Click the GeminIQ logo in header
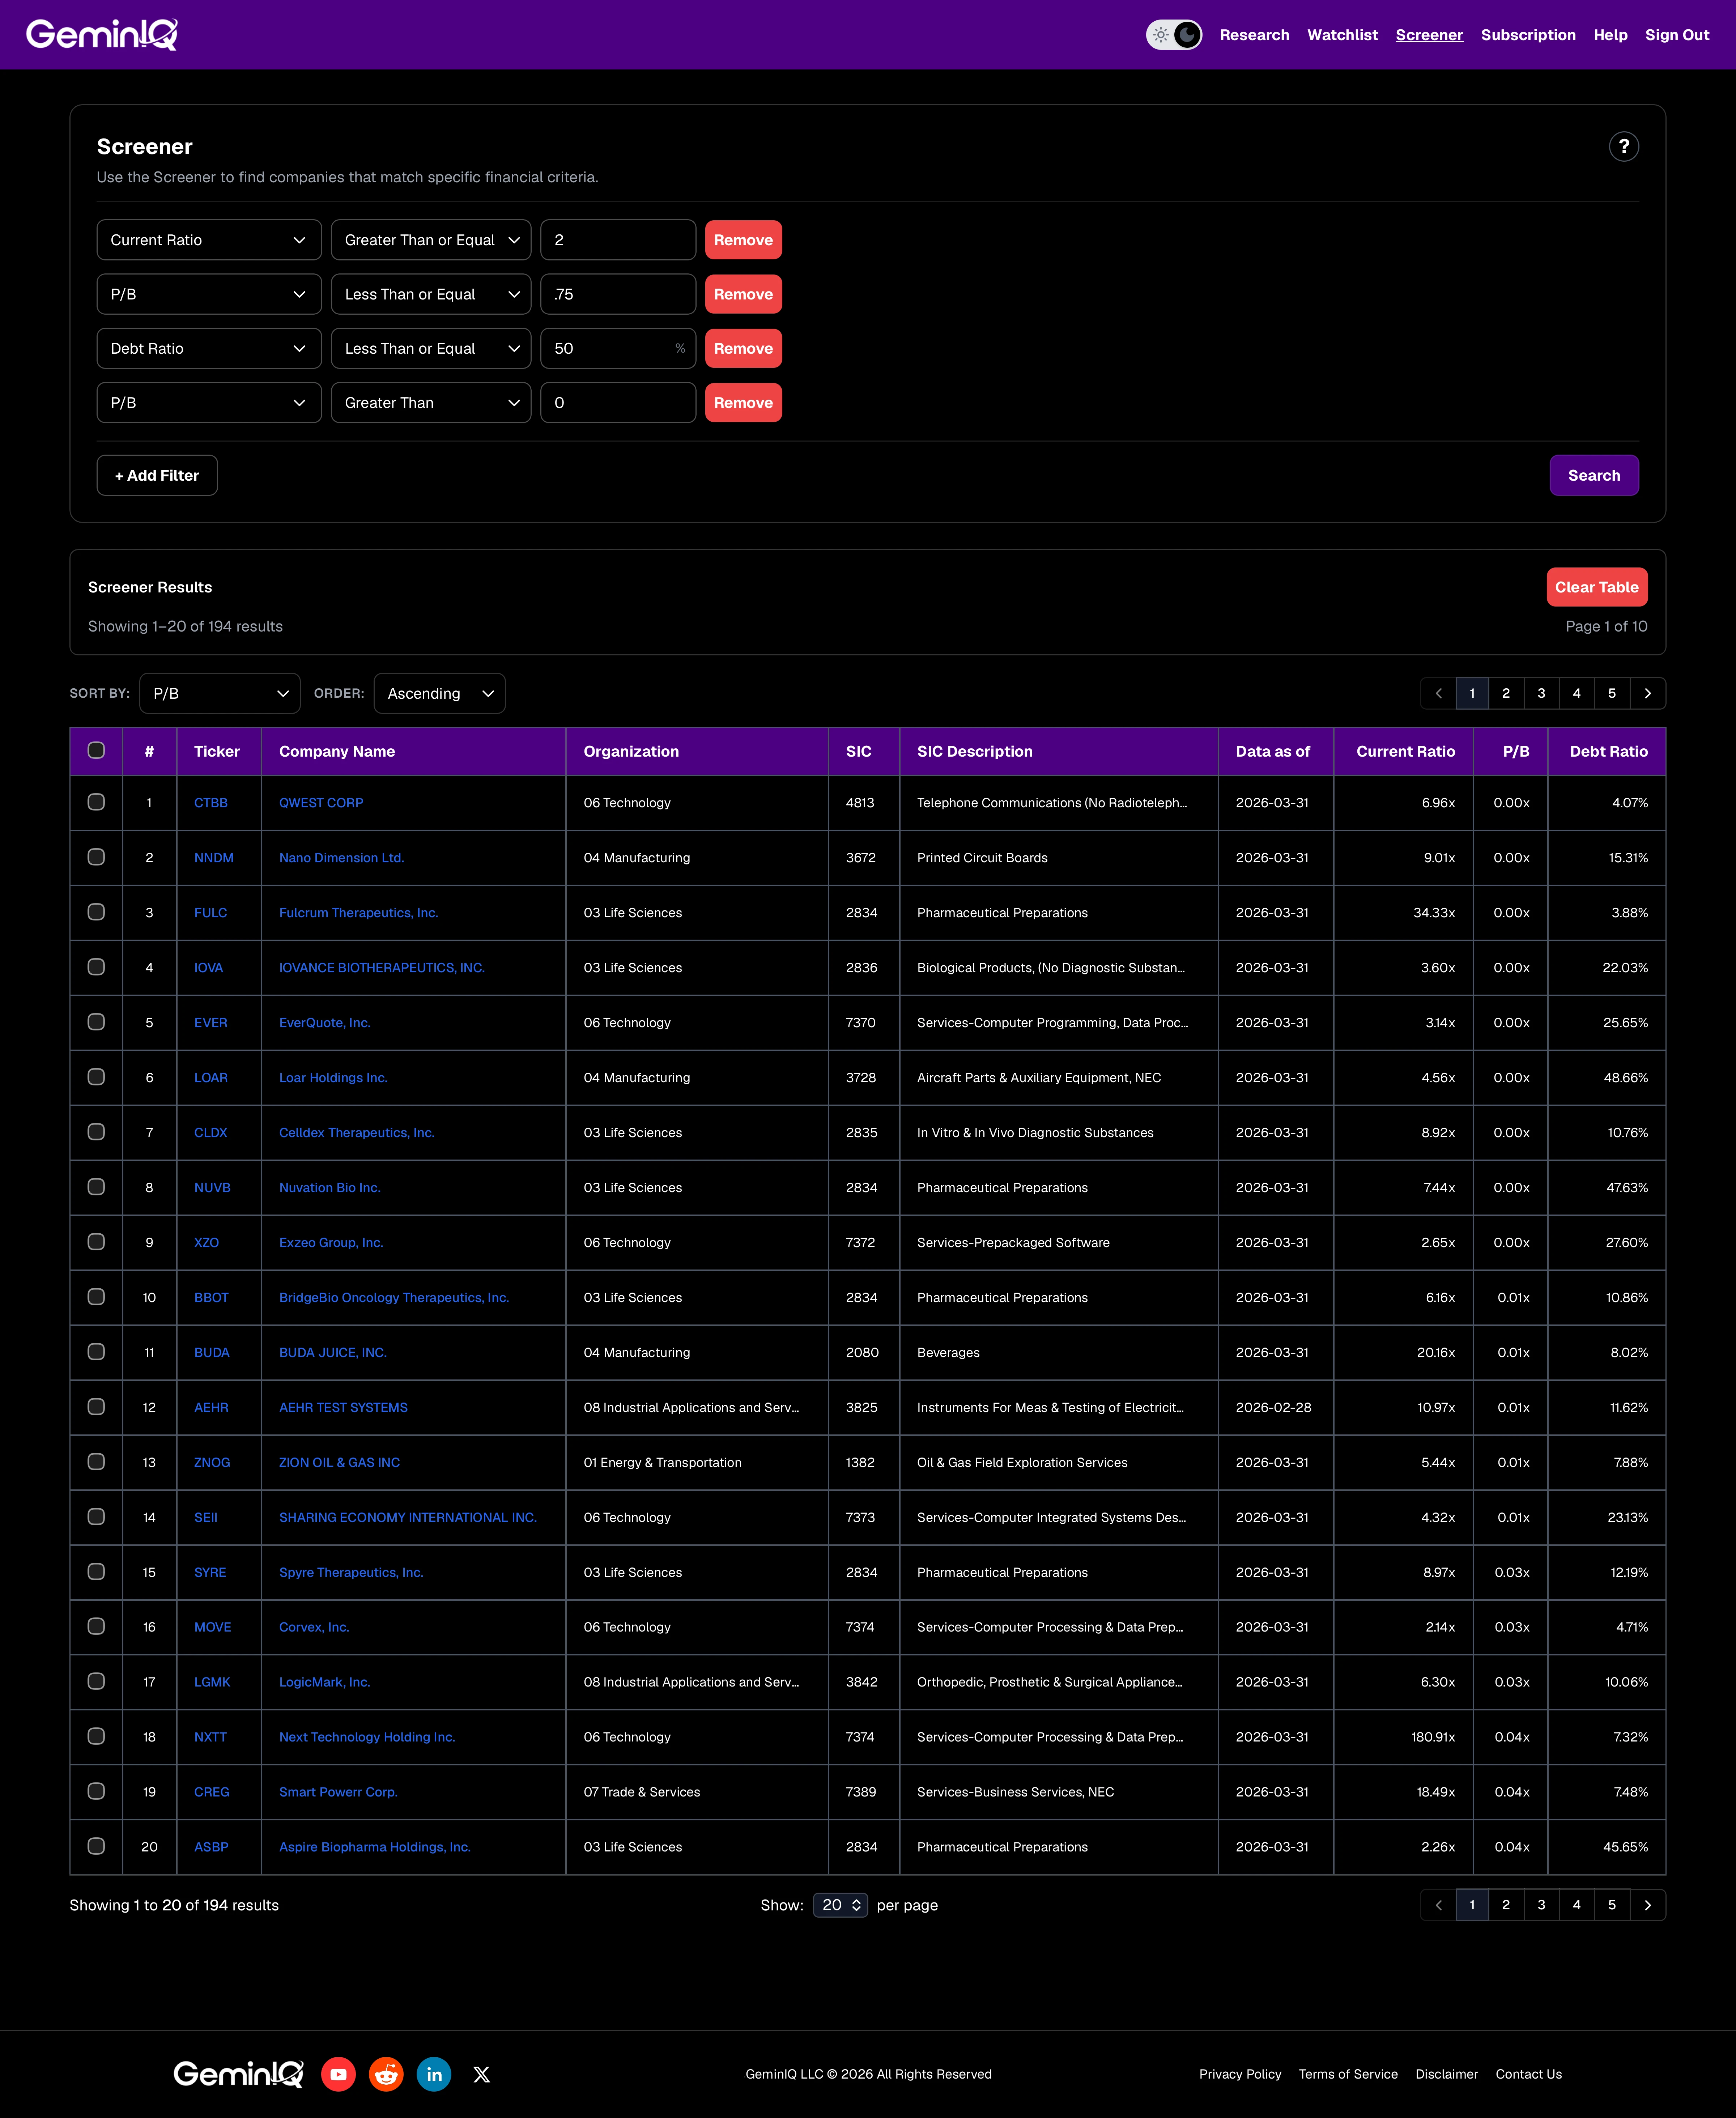Viewport: 1736px width, 2118px height. 102,35
